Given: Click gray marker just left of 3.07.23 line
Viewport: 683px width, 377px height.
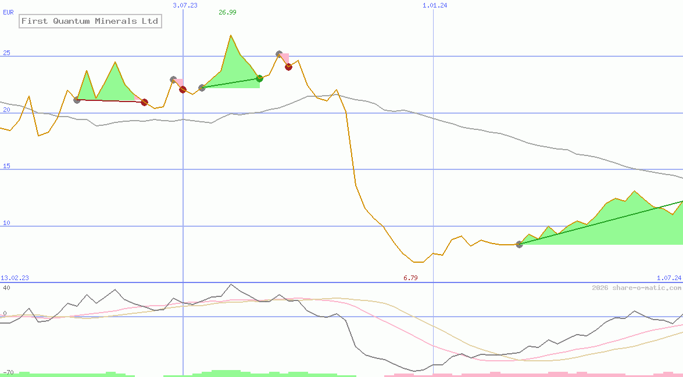Looking at the screenshot, I should (x=173, y=79).
